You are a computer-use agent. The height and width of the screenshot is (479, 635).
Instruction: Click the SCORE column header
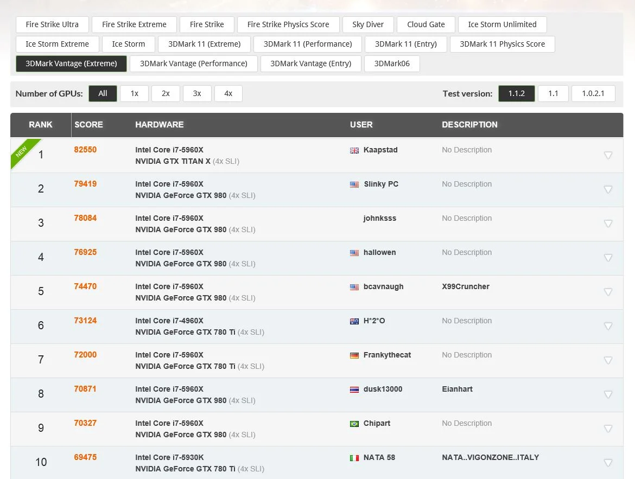pyautogui.click(x=88, y=125)
